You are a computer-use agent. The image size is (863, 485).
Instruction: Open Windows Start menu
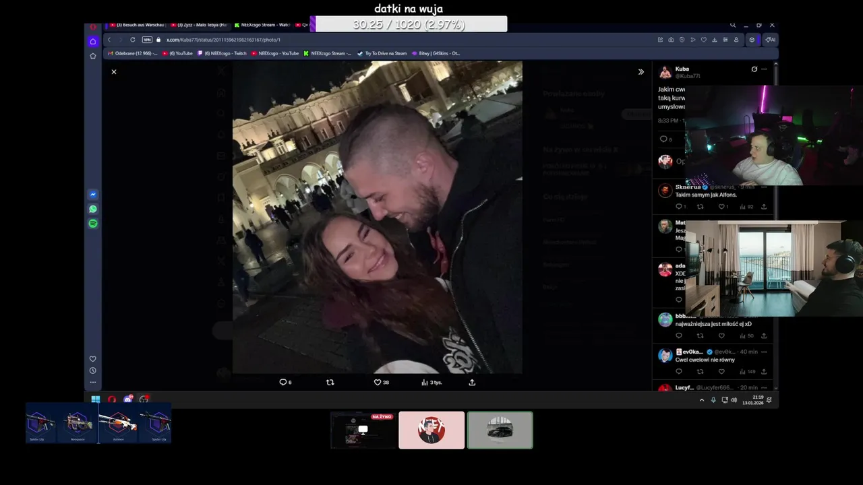[x=96, y=399]
